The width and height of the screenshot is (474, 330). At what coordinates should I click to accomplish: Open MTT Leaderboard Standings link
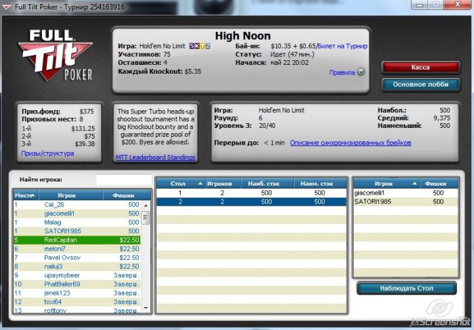pos(156,158)
